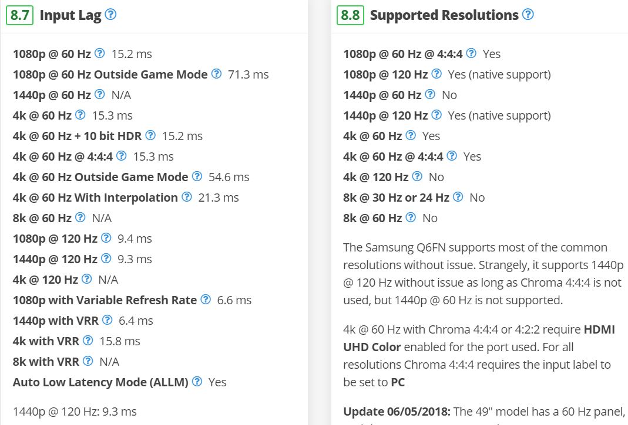Image resolution: width=628 pixels, height=425 pixels.
Task: Click the Input Lag section heading
Action: [70, 15]
